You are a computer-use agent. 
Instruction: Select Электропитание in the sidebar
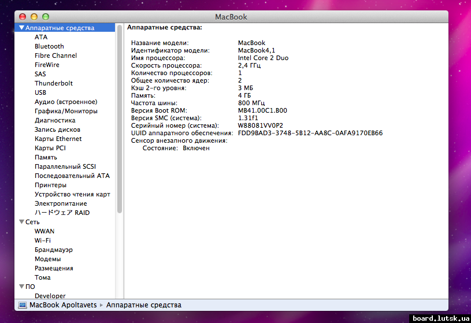point(61,203)
